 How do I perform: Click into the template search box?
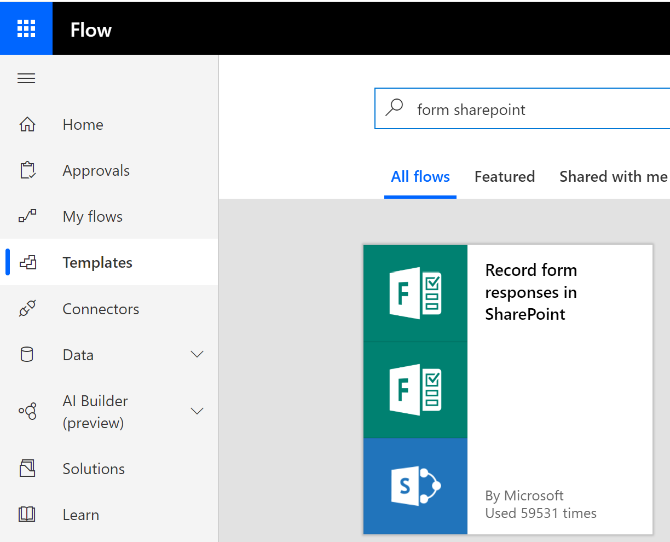point(522,108)
